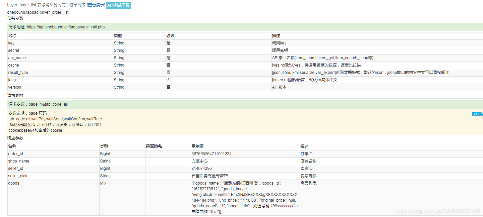
Task: Click the lang description [cn,en,ru]翻译语言
Action: tap(377, 80)
